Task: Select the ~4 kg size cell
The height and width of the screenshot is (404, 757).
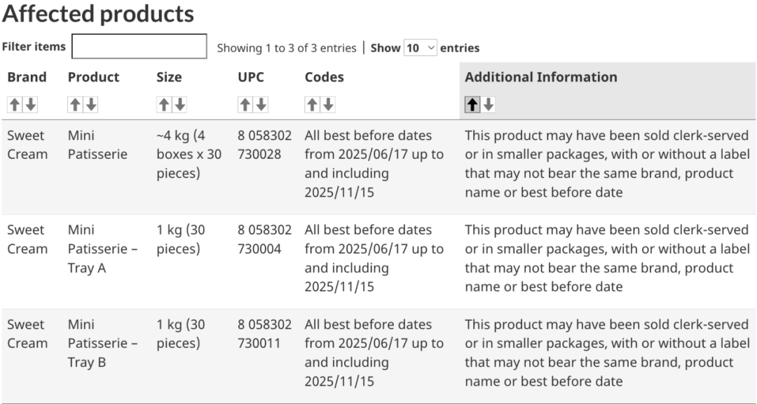Action: [189, 154]
